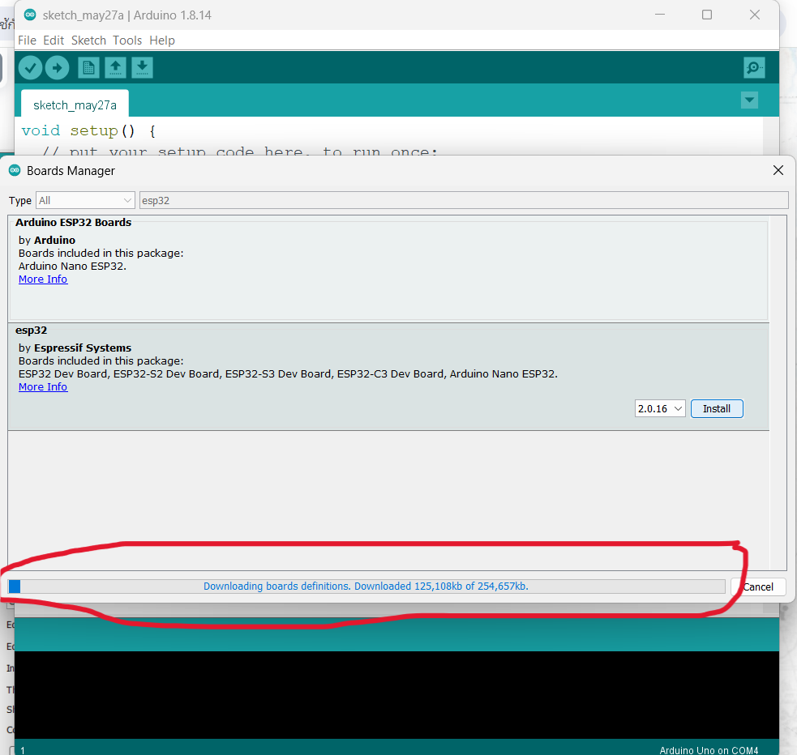This screenshot has width=797, height=755.
Task: Open the Help menu
Action: pyautogui.click(x=162, y=41)
